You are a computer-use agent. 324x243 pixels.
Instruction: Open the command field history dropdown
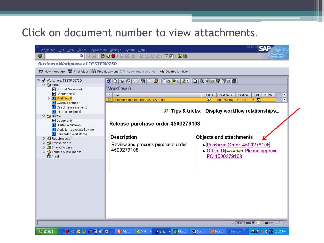tap(81, 56)
